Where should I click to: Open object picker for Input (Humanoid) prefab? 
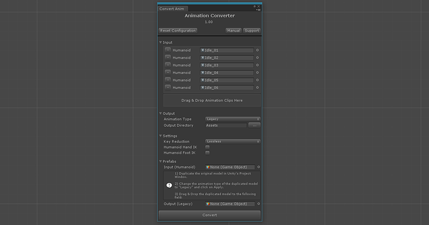tap(258, 167)
